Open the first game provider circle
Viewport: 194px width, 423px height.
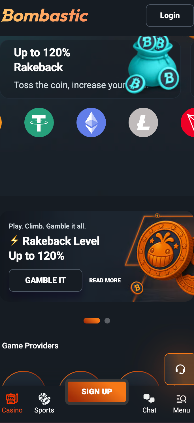pos(24,378)
